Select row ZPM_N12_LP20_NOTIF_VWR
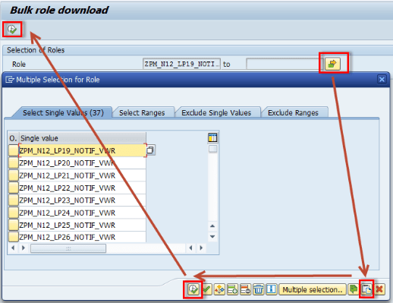393x303 pixels. tap(83, 163)
